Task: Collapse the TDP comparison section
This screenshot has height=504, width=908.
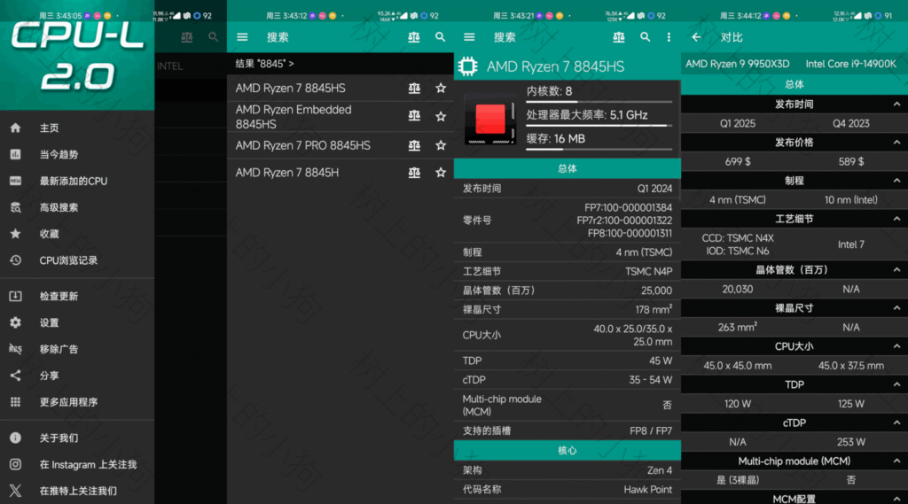Action: click(897, 384)
